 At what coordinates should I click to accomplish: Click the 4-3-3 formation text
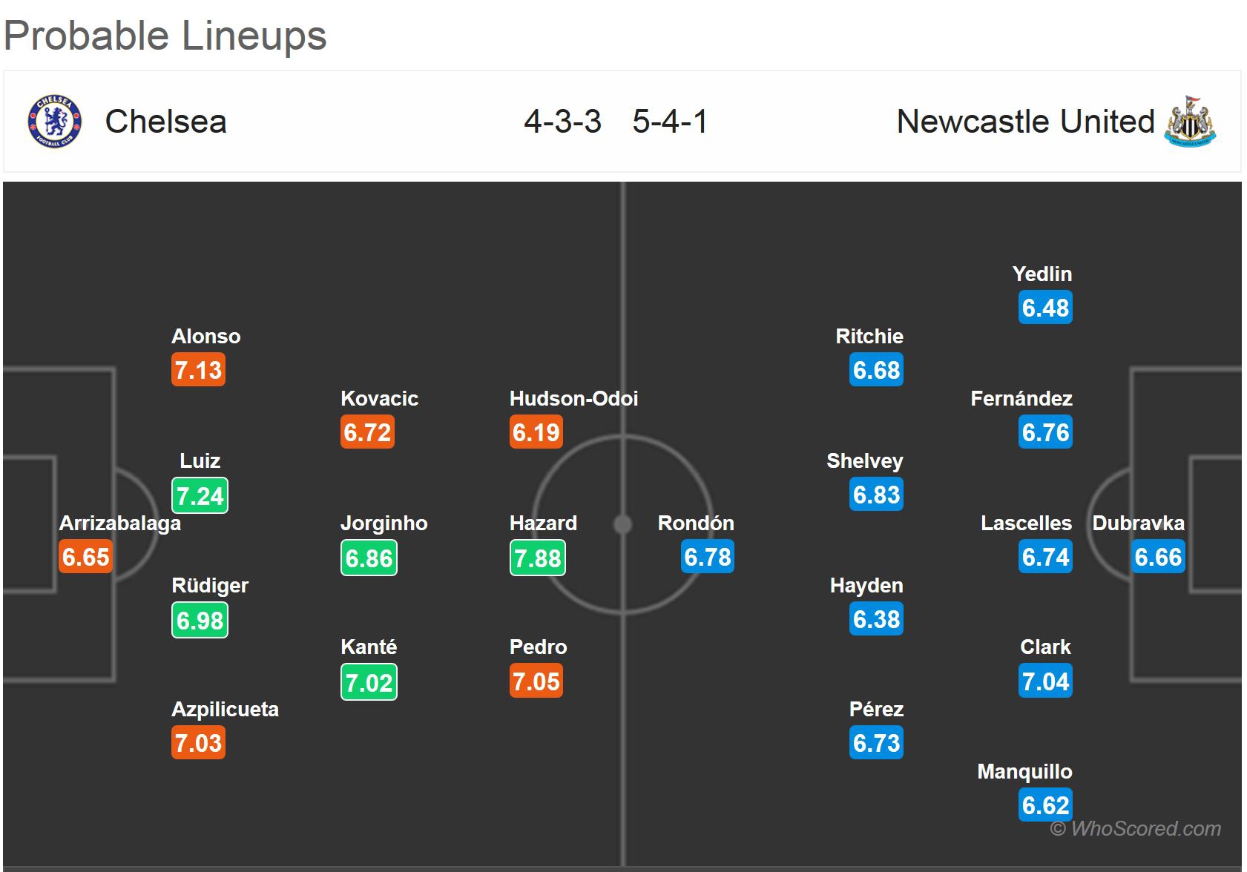pyautogui.click(x=562, y=122)
